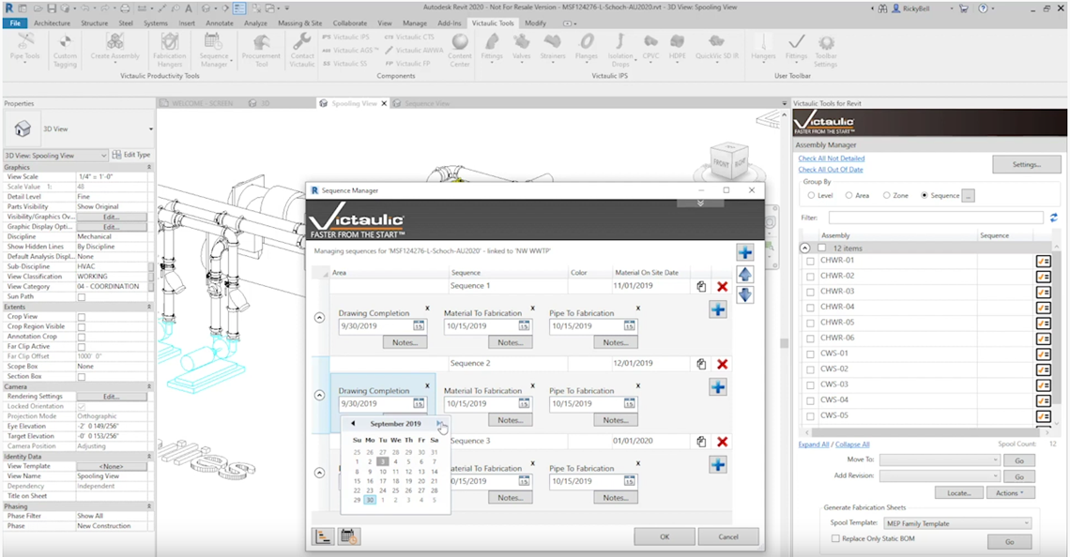
Task: Delete Sequence 1 with its red X
Action: (x=722, y=287)
